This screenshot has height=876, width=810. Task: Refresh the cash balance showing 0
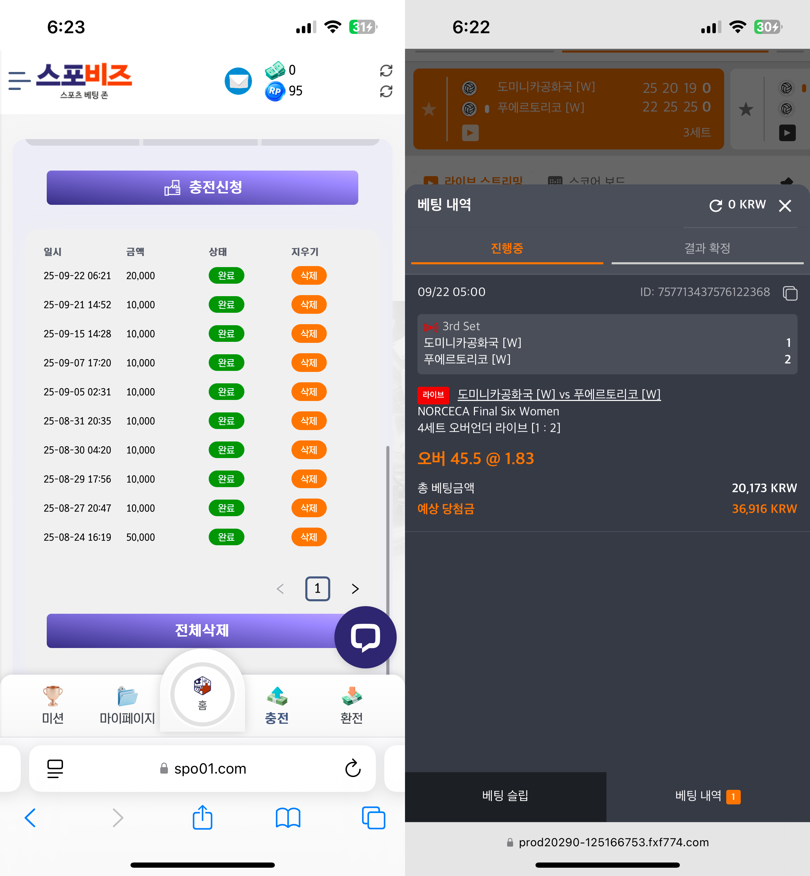386,71
